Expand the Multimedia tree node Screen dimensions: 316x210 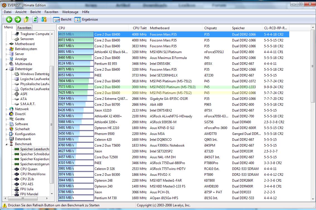click(6, 64)
